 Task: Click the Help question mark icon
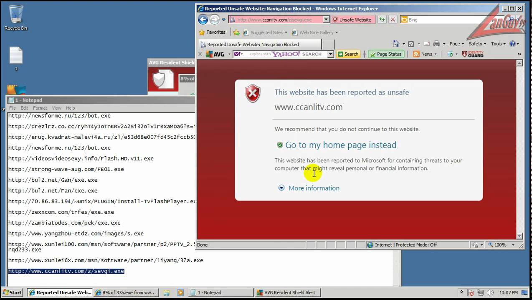[512, 44]
